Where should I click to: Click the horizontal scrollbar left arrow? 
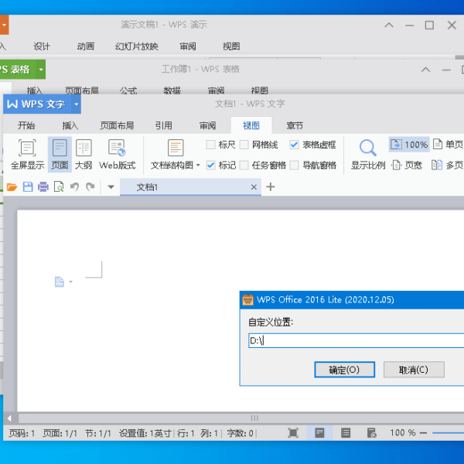(9, 418)
